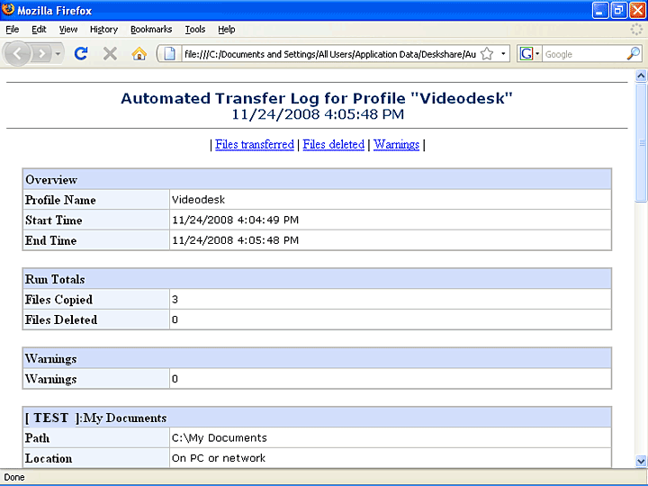The width and height of the screenshot is (648, 486).
Task: Follow the Files transferred link
Action: tap(255, 145)
